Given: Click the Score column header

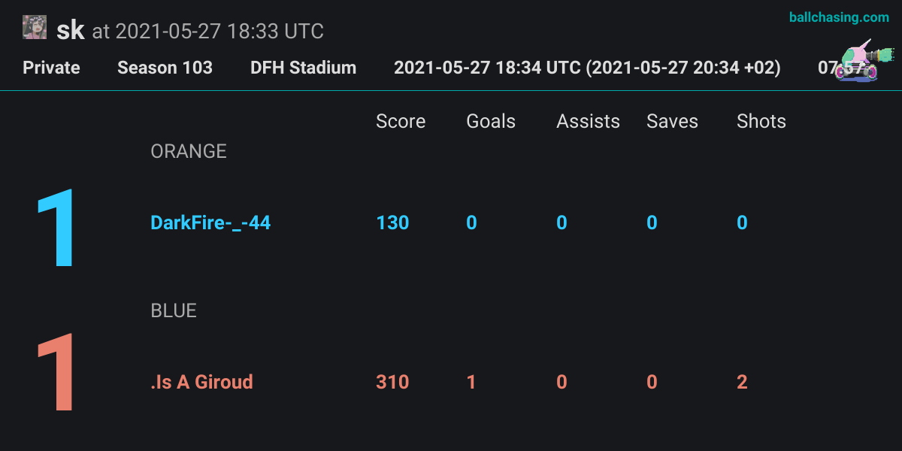Looking at the screenshot, I should click(x=401, y=122).
